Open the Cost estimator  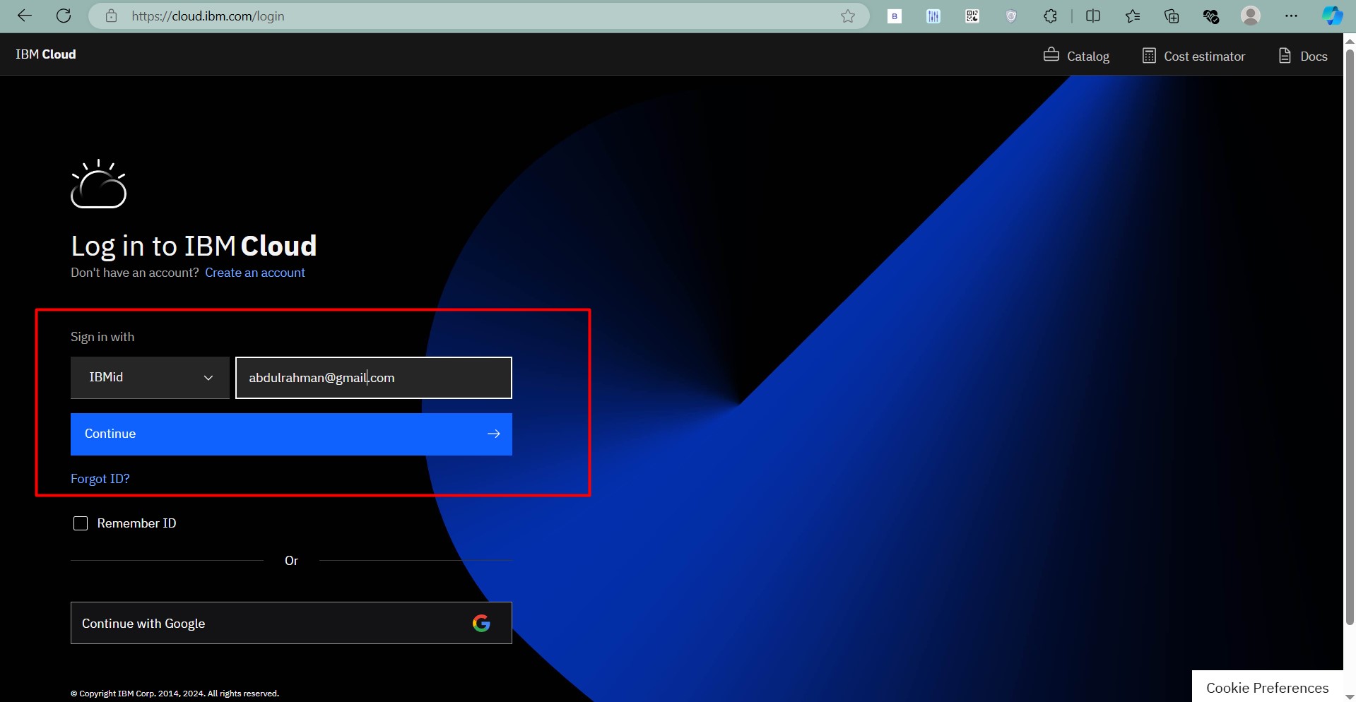(1193, 56)
